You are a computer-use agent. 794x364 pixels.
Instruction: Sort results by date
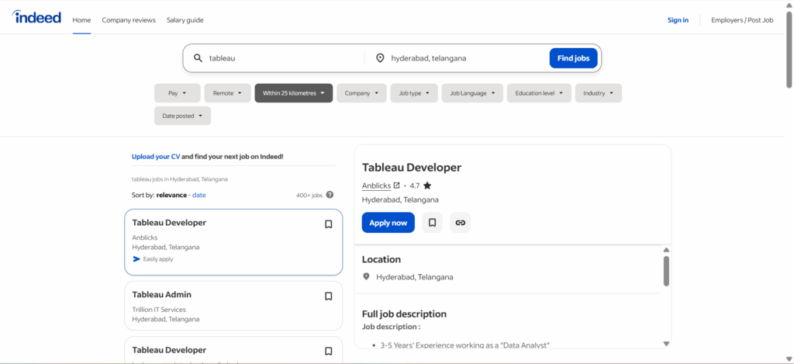tap(199, 195)
